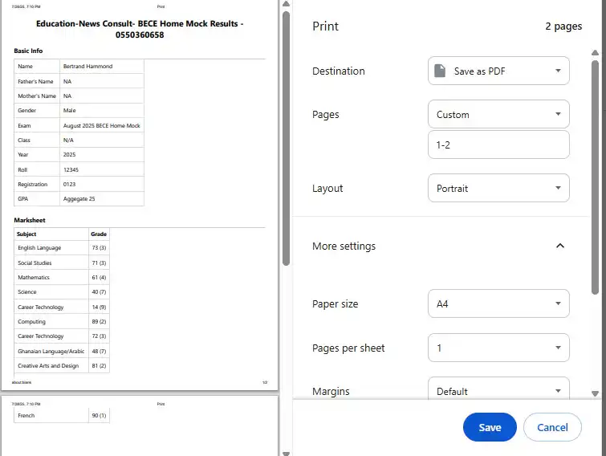The image size is (606, 456).
Task: Click the settings panel scroll up arrow
Action: coord(595,54)
